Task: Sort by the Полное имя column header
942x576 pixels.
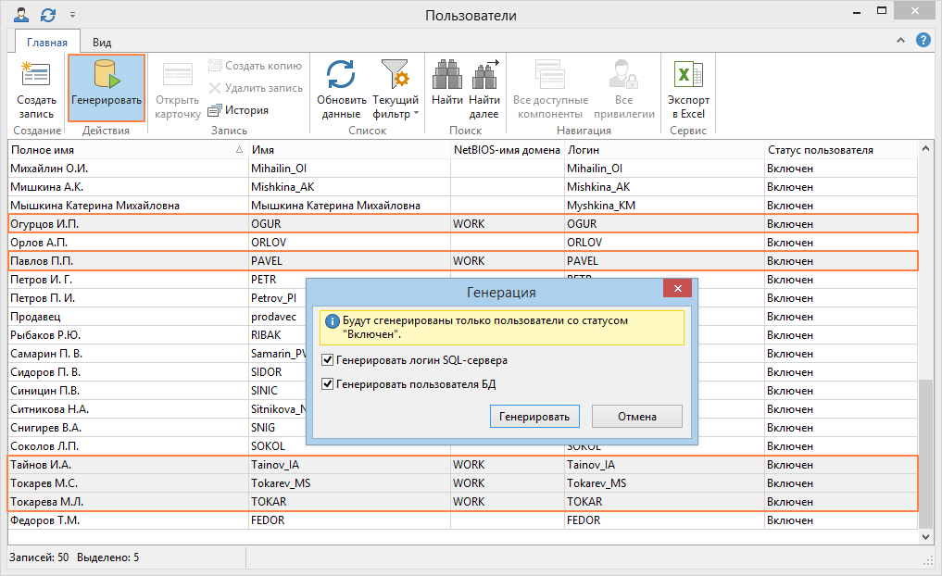Action: pyautogui.click(x=120, y=149)
